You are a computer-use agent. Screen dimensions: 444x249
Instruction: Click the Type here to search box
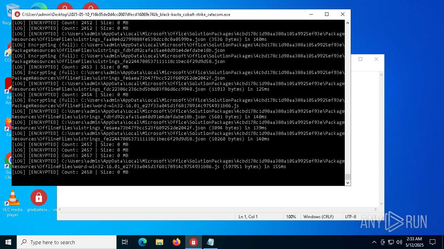67,242
